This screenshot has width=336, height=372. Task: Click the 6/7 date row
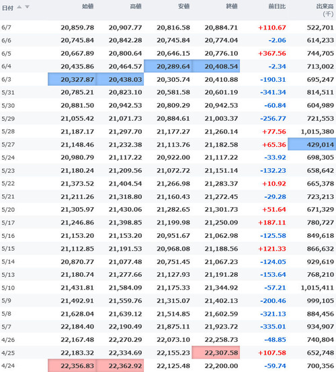click(168, 27)
